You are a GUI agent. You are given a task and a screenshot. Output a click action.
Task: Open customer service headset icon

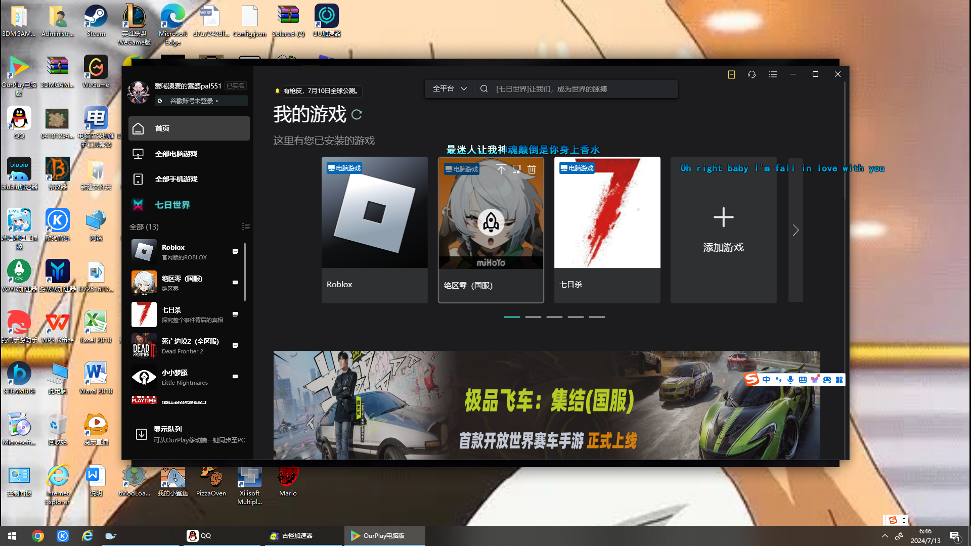tap(752, 74)
